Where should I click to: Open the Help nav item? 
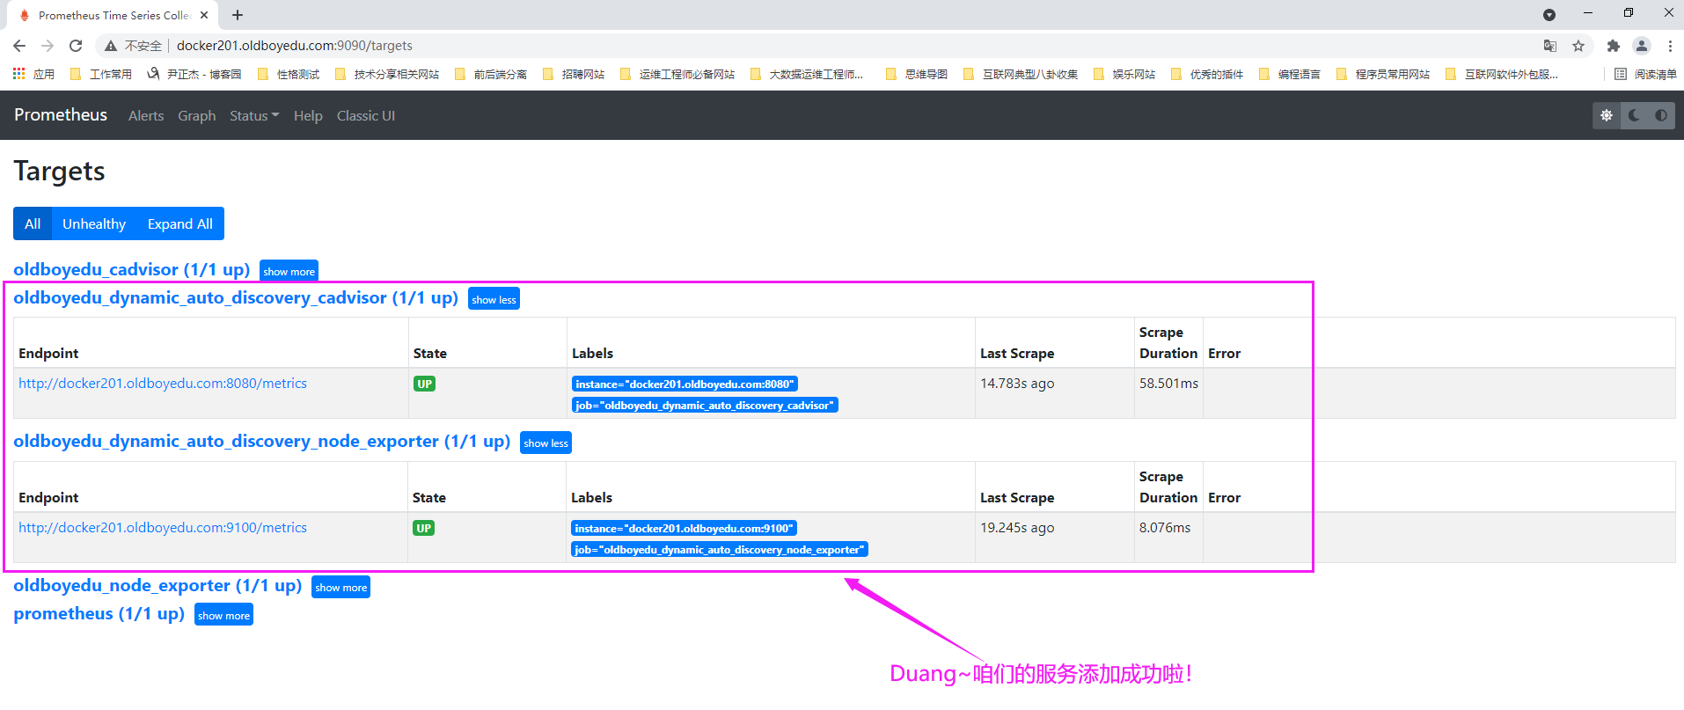click(x=308, y=115)
